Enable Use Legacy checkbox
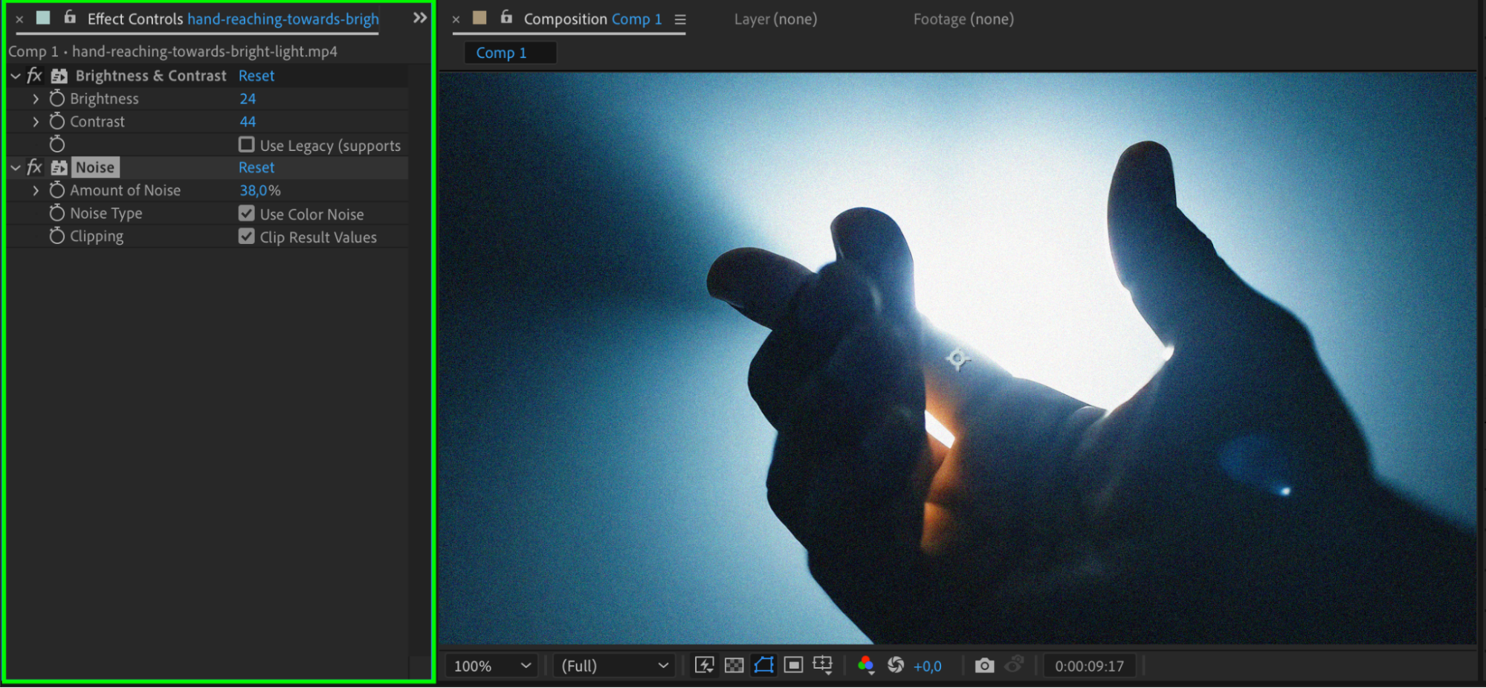Screen dimensions: 1486x688 click(246, 144)
